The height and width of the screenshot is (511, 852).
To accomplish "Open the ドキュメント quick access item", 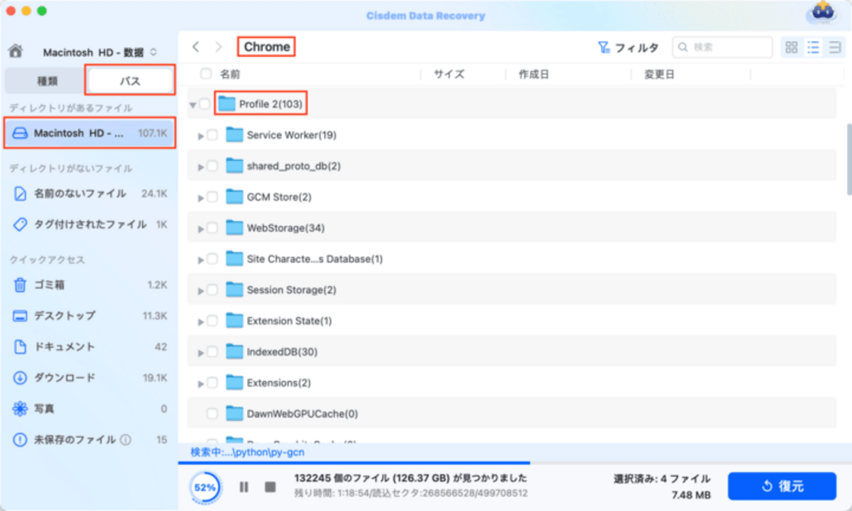I will click(x=89, y=347).
